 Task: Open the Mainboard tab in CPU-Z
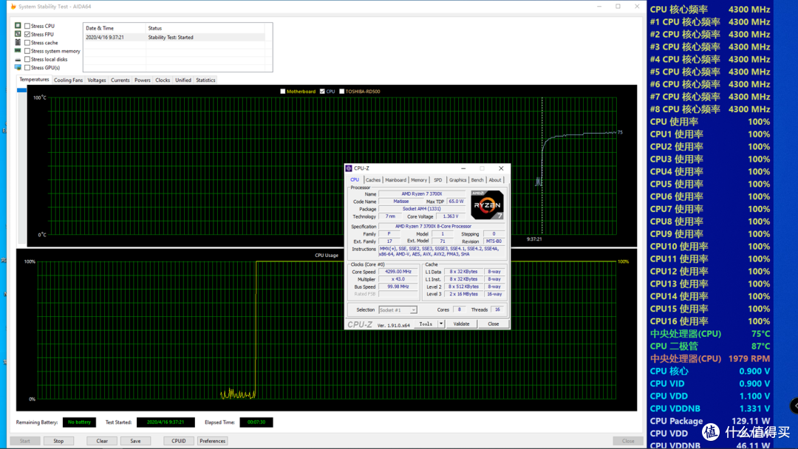click(395, 180)
